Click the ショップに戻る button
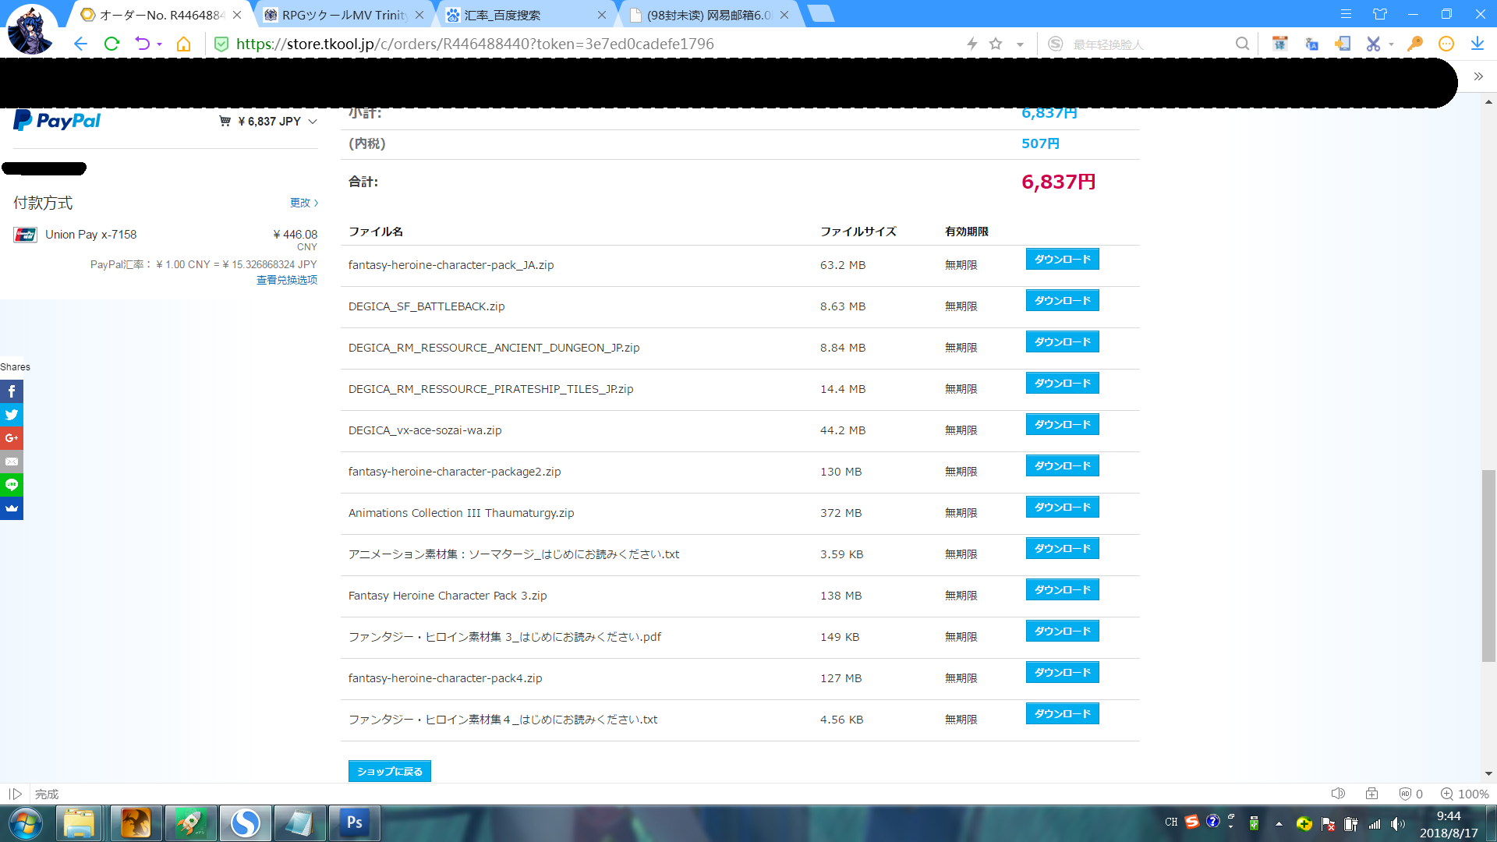Viewport: 1497px width, 842px height. [x=389, y=771]
